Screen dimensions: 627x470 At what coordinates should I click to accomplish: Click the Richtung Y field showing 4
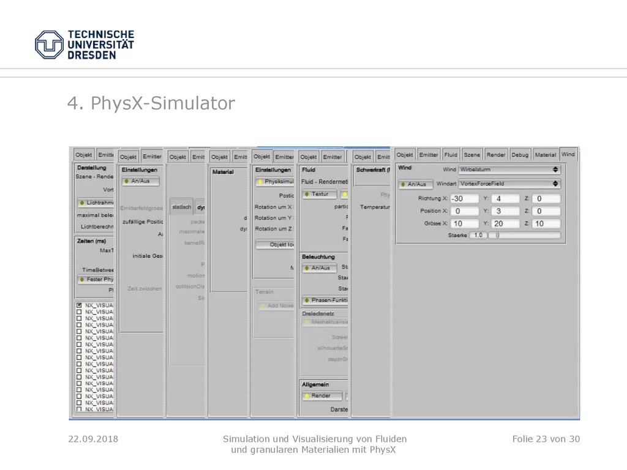coord(505,199)
